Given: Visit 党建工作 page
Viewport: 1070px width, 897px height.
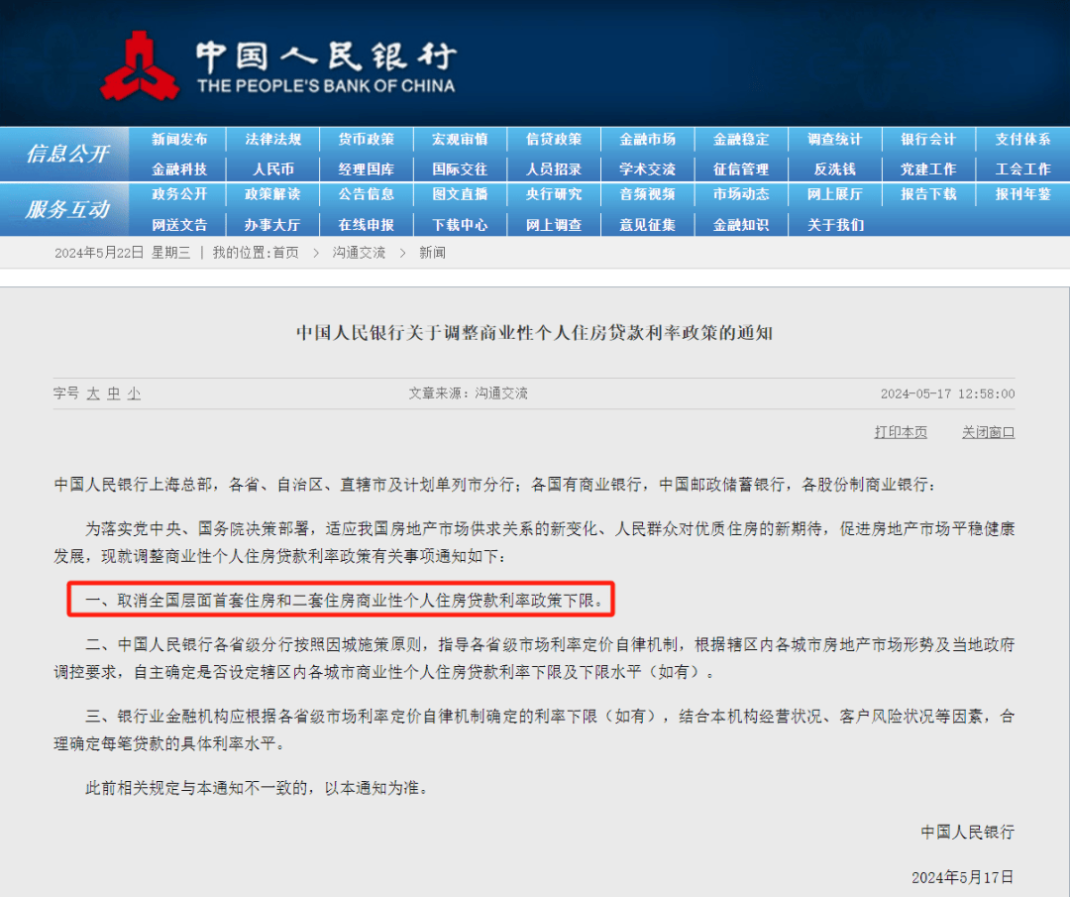Looking at the screenshot, I should (928, 169).
